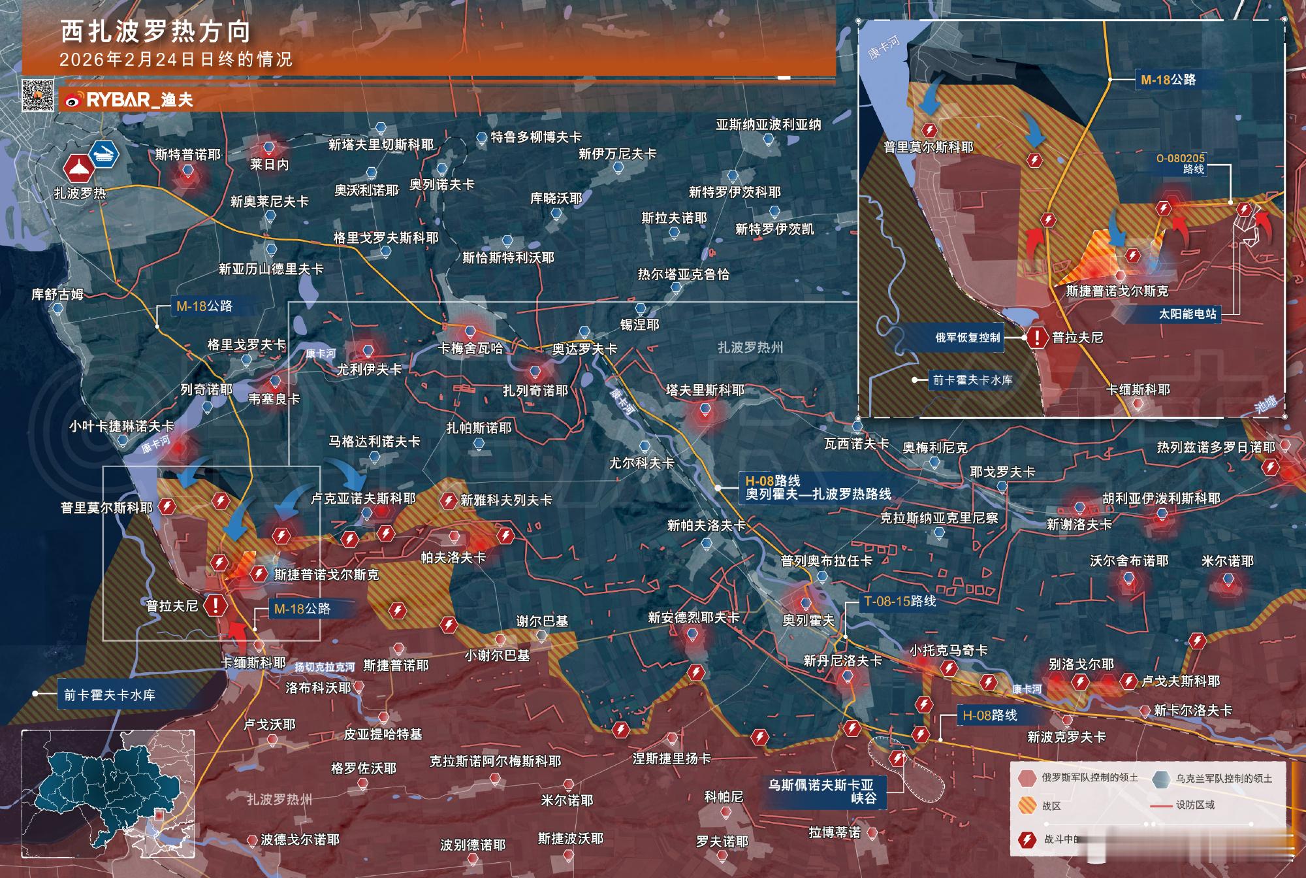This screenshot has height=878, width=1306.
Task: Click the combat icon left of 新雅科夫列夫卡
Action: click(448, 501)
